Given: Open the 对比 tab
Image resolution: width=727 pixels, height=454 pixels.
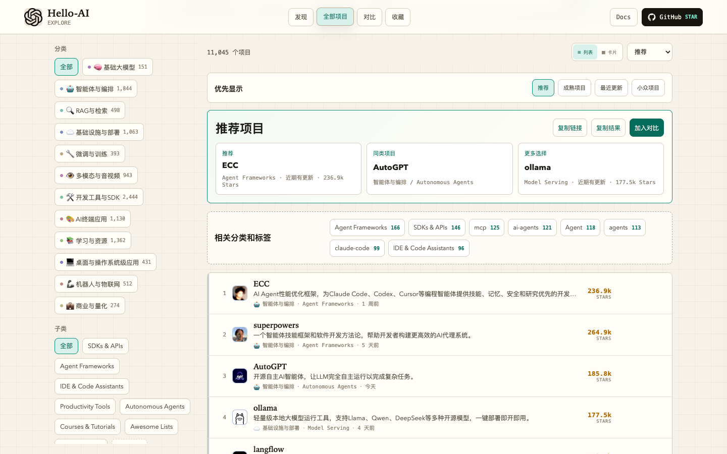Looking at the screenshot, I should pyautogui.click(x=370, y=17).
